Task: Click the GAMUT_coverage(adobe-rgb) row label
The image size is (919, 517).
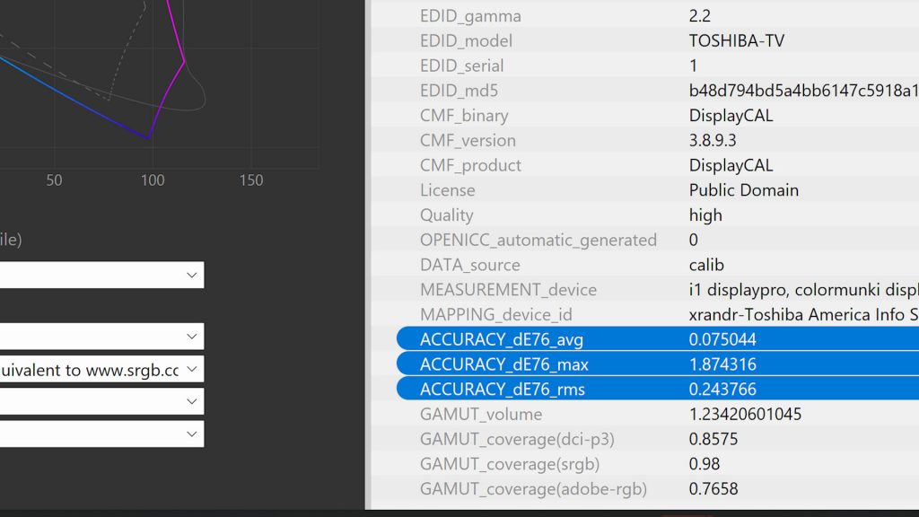Action: coord(533,489)
